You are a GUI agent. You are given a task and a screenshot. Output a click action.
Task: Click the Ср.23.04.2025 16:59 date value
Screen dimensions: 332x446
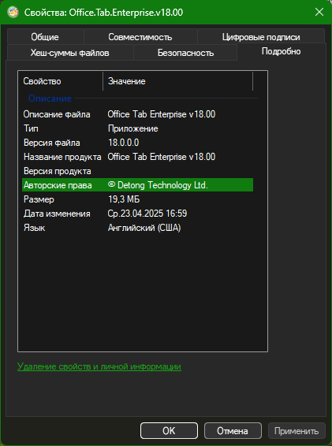(x=147, y=214)
